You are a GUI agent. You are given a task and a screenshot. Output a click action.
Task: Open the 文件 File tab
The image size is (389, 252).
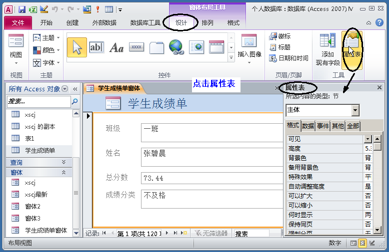coord(18,23)
